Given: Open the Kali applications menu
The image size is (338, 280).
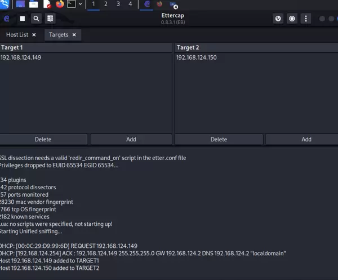Looking at the screenshot, I should [5, 5].
